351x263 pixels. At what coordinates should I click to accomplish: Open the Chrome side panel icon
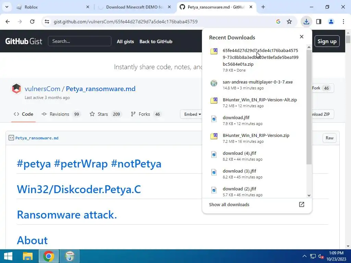[319, 22]
